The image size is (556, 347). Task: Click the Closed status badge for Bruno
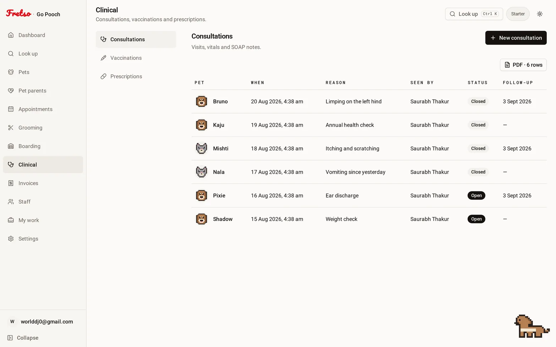point(478,101)
